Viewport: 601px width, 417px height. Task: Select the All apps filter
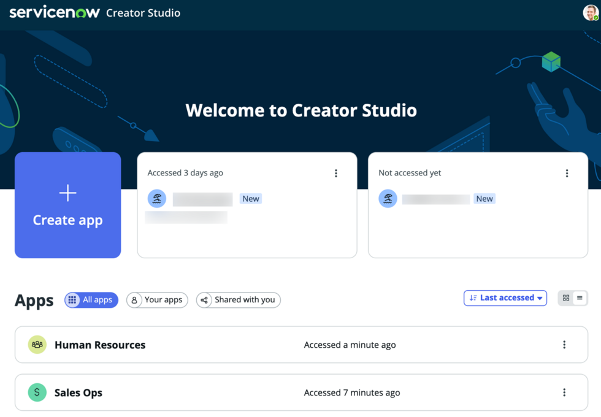[91, 300]
